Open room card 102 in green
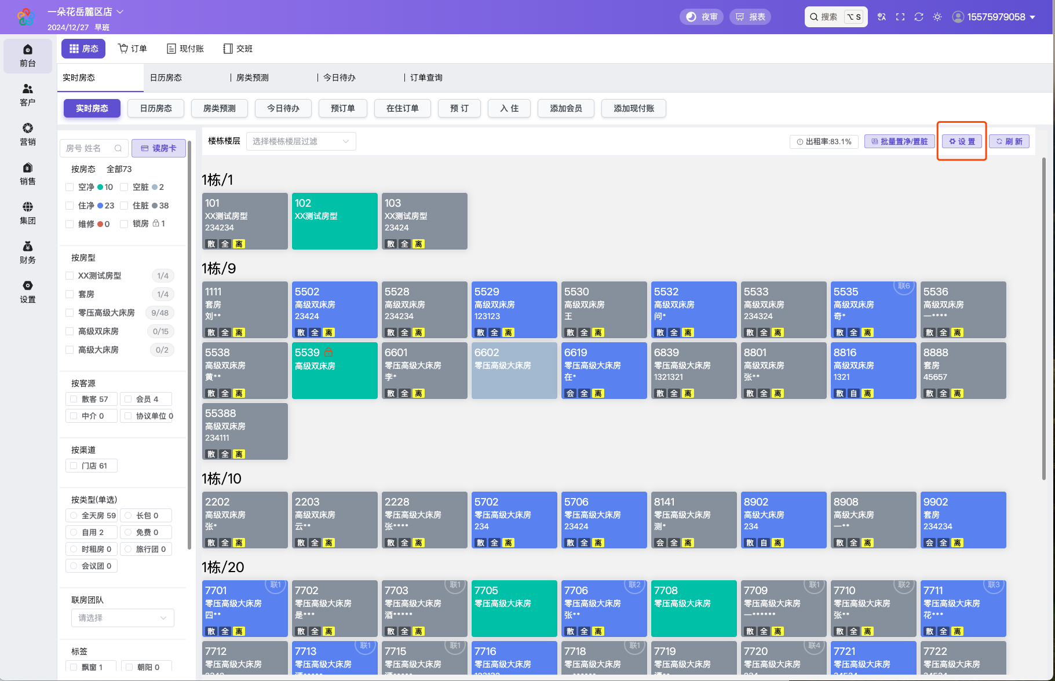The height and width of the screenshot is (681, 1055). (335, 221)
